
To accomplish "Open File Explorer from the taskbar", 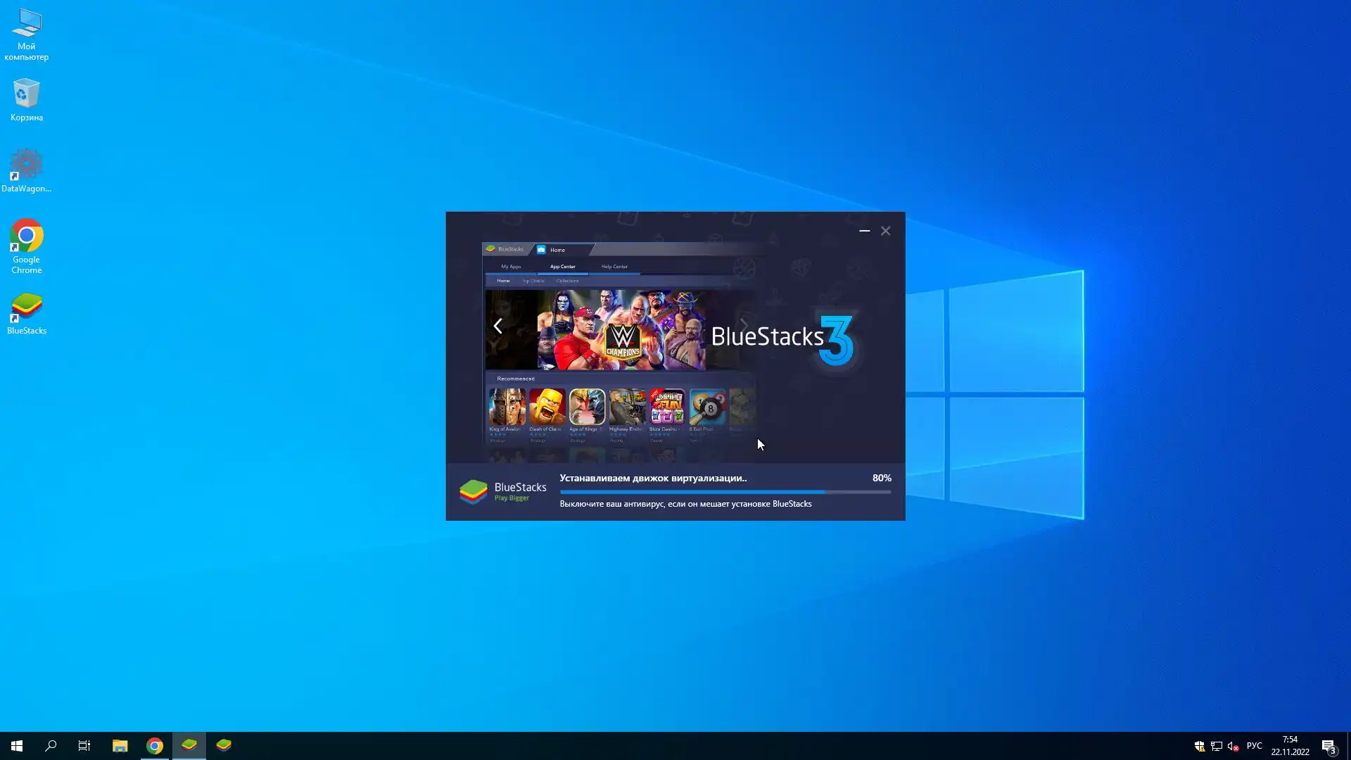I will (x=120, y=745).
